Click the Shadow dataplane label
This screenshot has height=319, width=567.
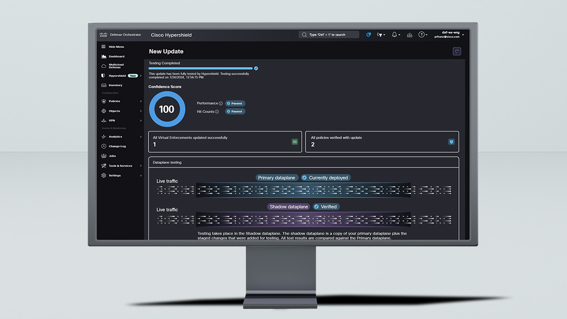(x=289, y=207)
